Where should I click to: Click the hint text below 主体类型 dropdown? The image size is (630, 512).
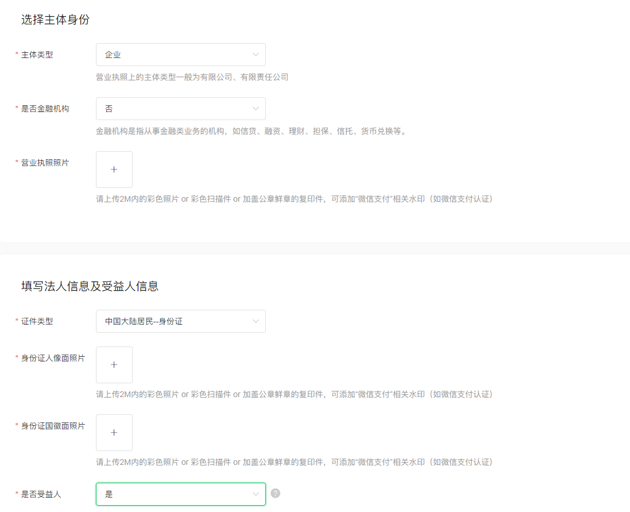pyautogui.click(x=192, y=77)
